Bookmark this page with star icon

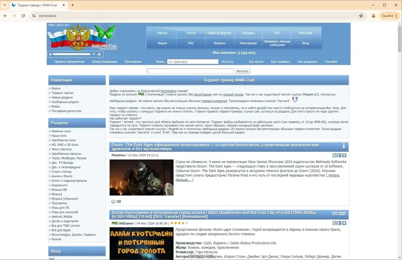pos(361,16)
